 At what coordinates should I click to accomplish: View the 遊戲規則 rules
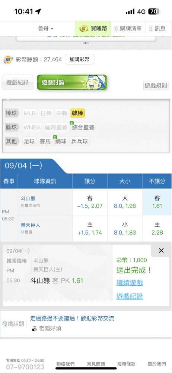(156, 85)
